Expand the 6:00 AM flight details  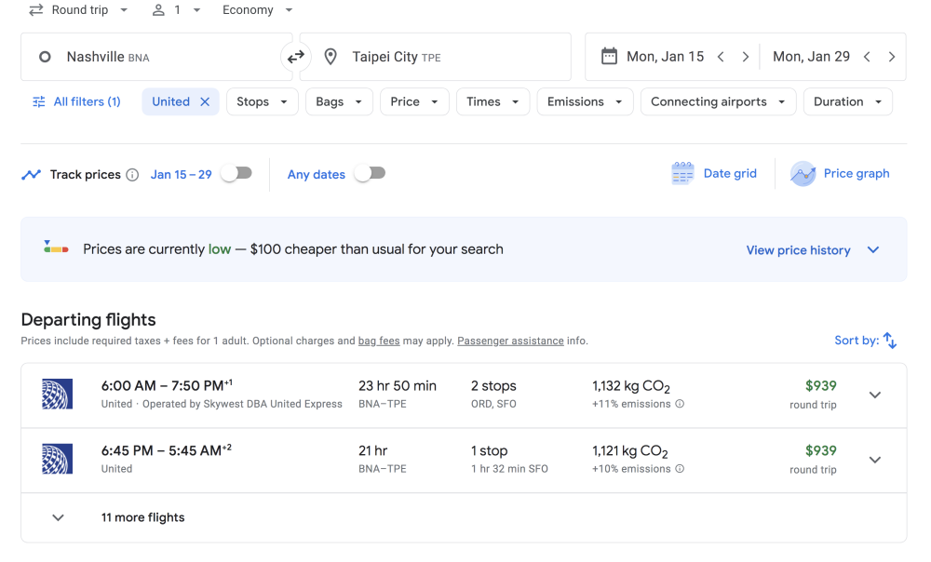[x=874, y=395]
